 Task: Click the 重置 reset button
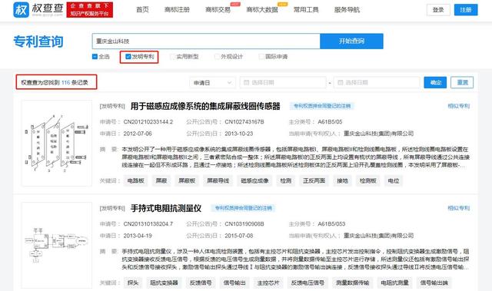point(462,83)
